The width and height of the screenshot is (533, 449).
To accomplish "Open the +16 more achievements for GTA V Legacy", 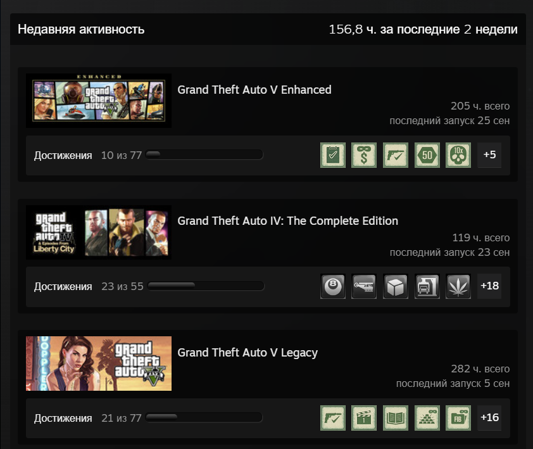I will point(489,418).
